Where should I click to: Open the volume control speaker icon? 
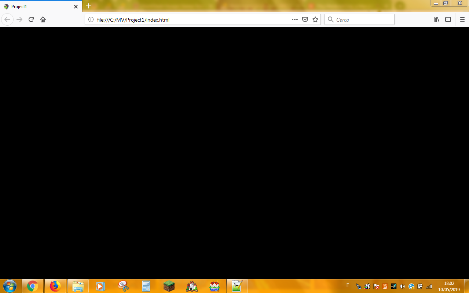[x=403, y=286]
